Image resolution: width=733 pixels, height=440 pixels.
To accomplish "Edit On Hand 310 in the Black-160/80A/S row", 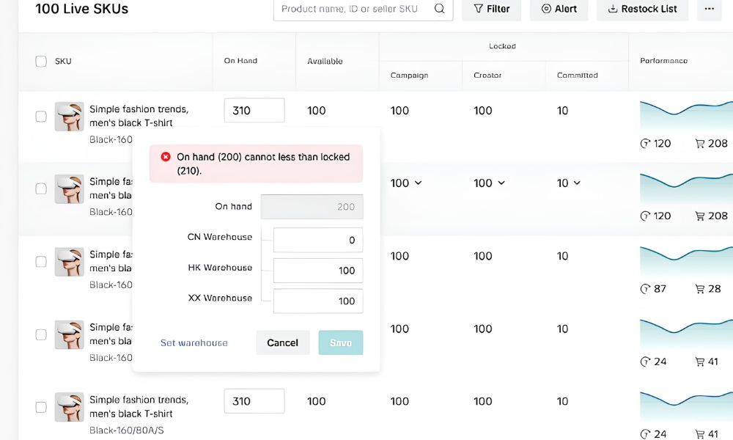I will 254,401.
